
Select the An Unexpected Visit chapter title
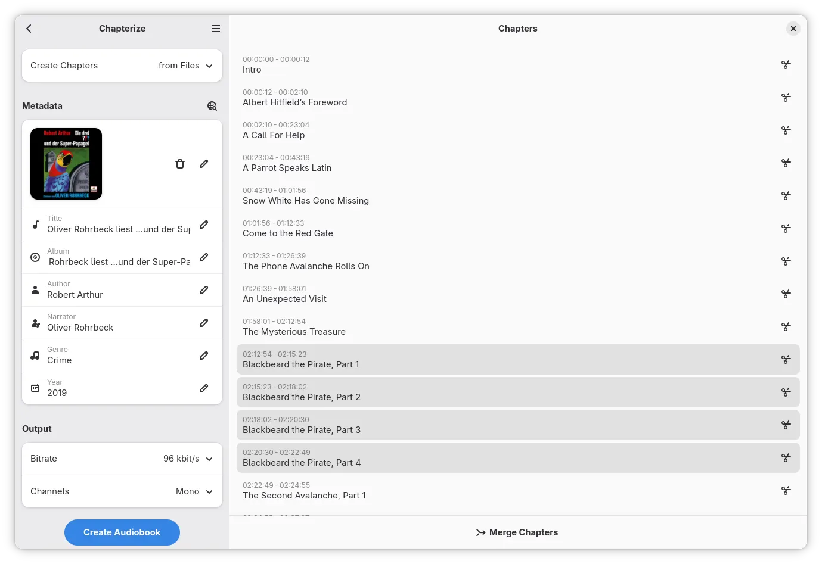point(284,299)
